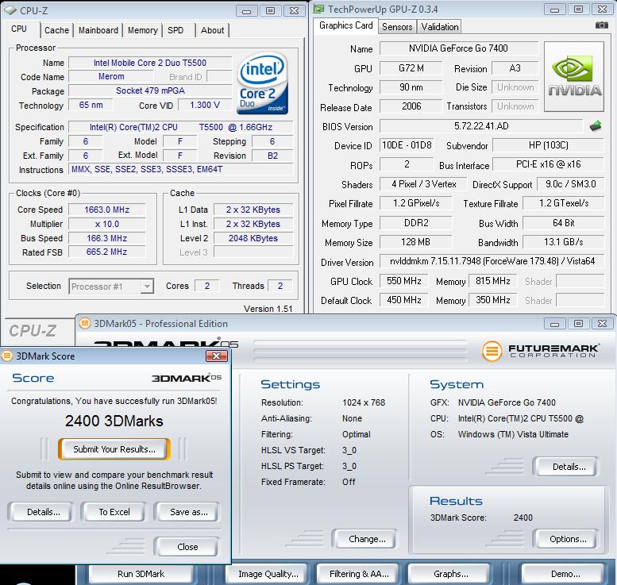Minimize the 3DMark05 window
The image size is (617, 585).
pos(555,324)
